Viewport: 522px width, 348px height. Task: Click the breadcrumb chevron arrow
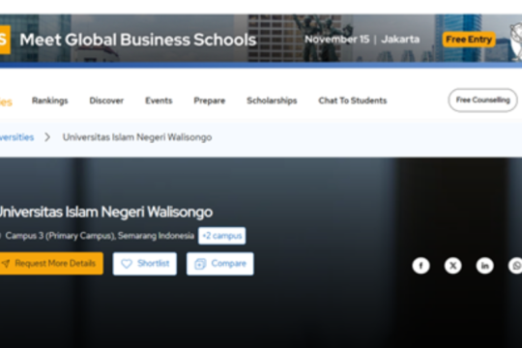pos(47,137)
